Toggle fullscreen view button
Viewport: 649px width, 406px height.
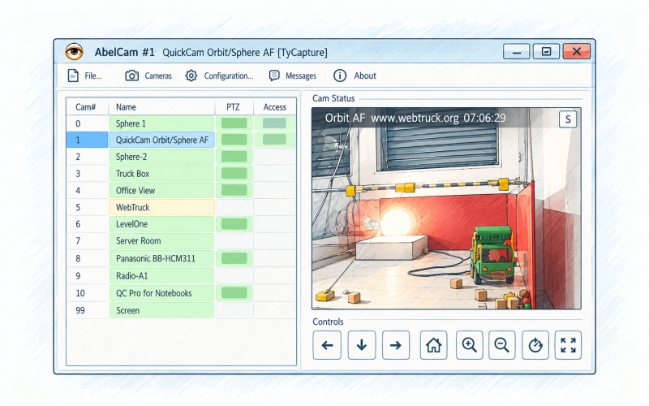568,344
